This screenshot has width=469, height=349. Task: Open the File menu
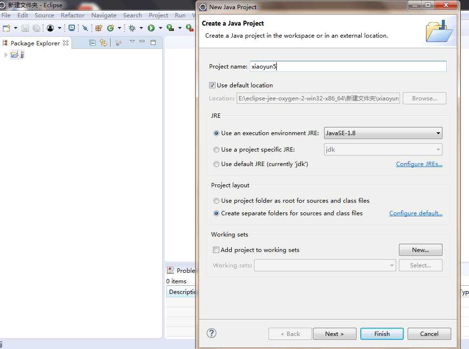click(x=6, y=15)
